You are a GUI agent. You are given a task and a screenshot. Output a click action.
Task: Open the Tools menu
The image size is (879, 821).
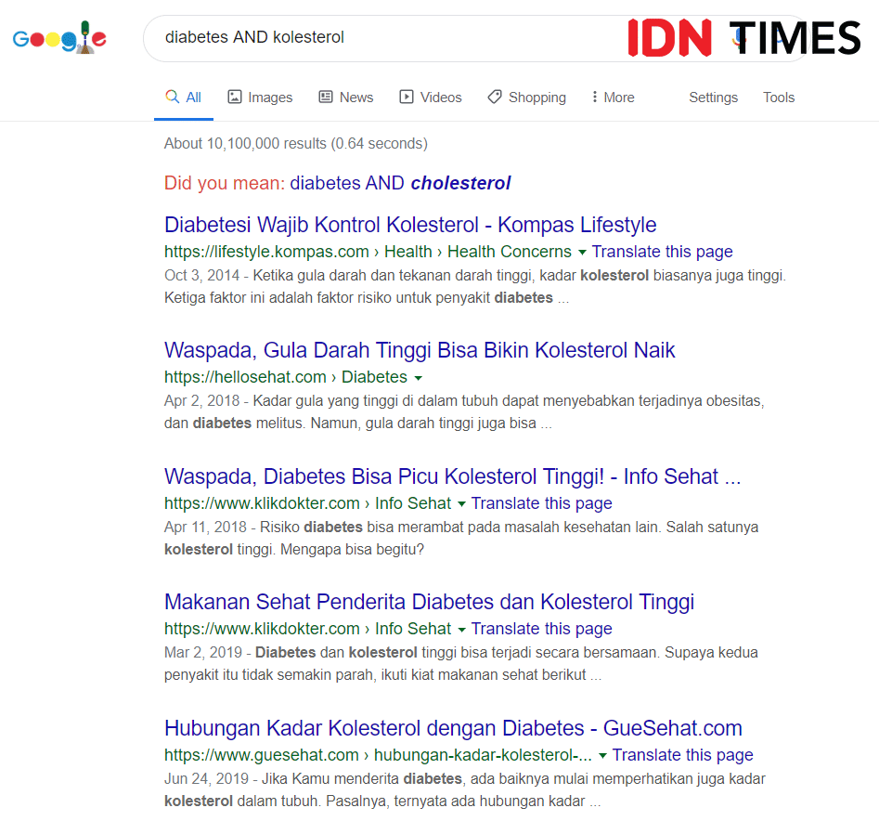[x=778, y=97]
